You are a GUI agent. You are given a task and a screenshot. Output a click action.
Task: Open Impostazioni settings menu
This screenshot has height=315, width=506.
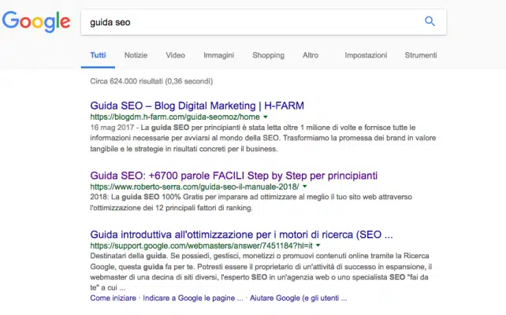coord(366,55)
